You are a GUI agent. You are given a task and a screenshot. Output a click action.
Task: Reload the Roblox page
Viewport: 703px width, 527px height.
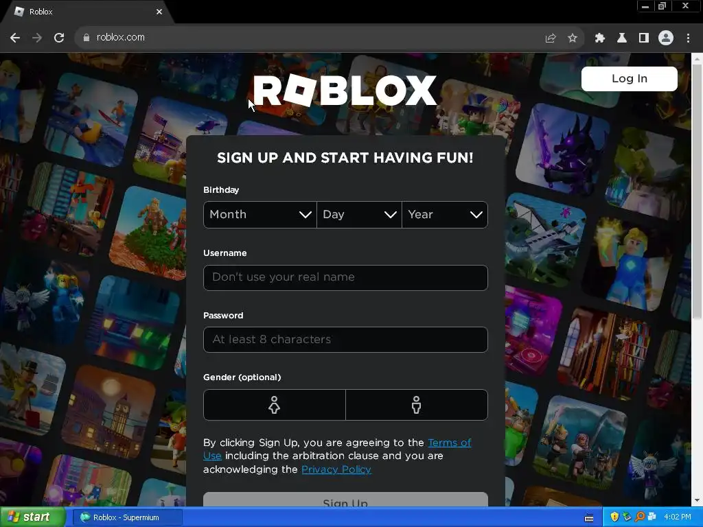(x=59, y=38)
